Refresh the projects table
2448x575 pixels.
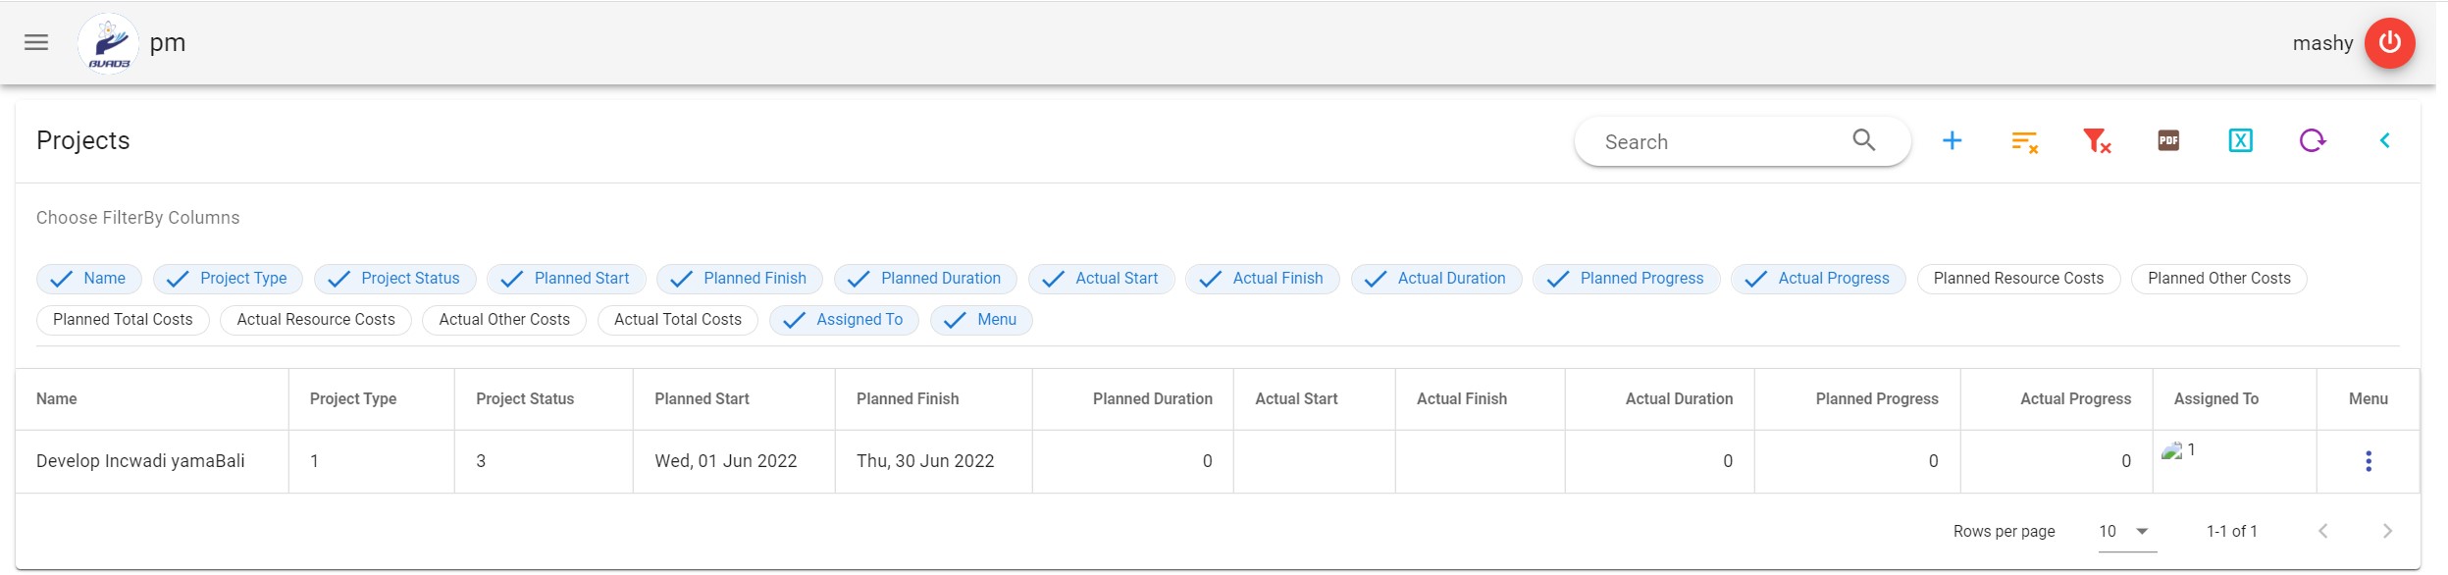click(x=2312, y=141)
